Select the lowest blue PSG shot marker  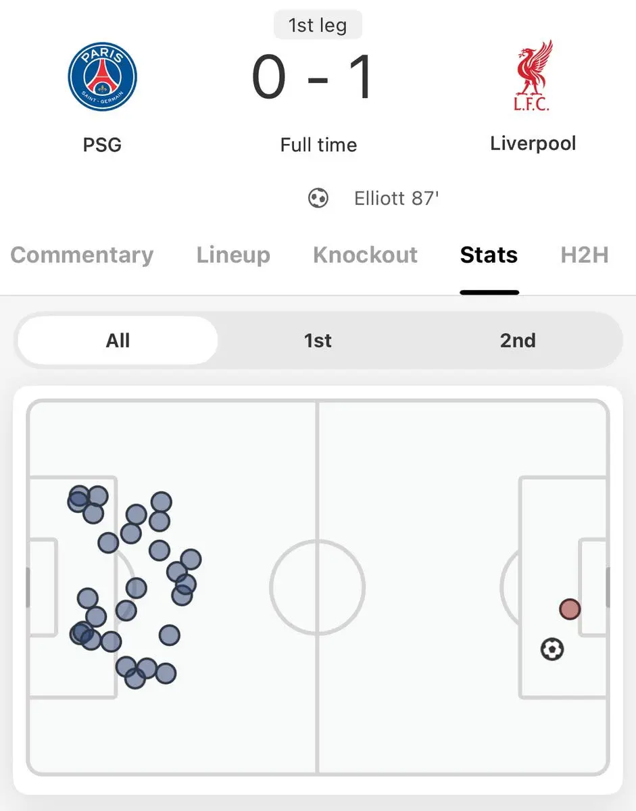tap(135, 678)
